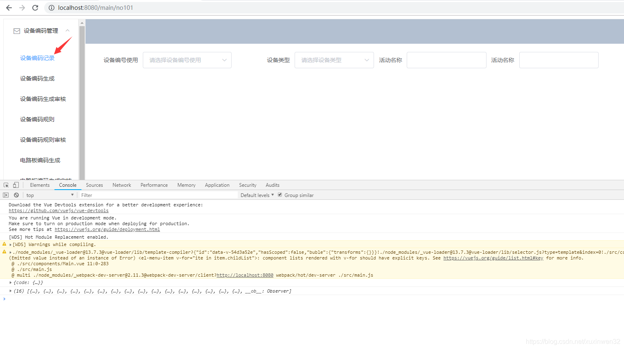Screen dimensions: 624x349
Task: Click '@ ./src/components/Main.vue 11:0-283' line
Action: (60, 264)
